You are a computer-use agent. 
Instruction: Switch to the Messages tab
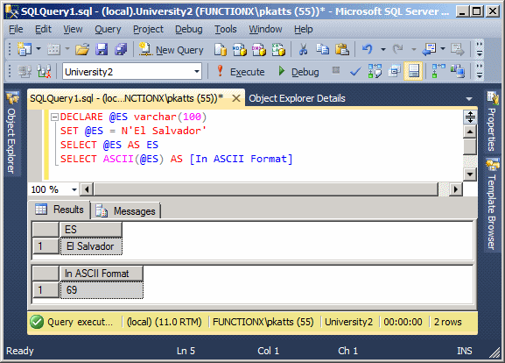coord(126,211)
